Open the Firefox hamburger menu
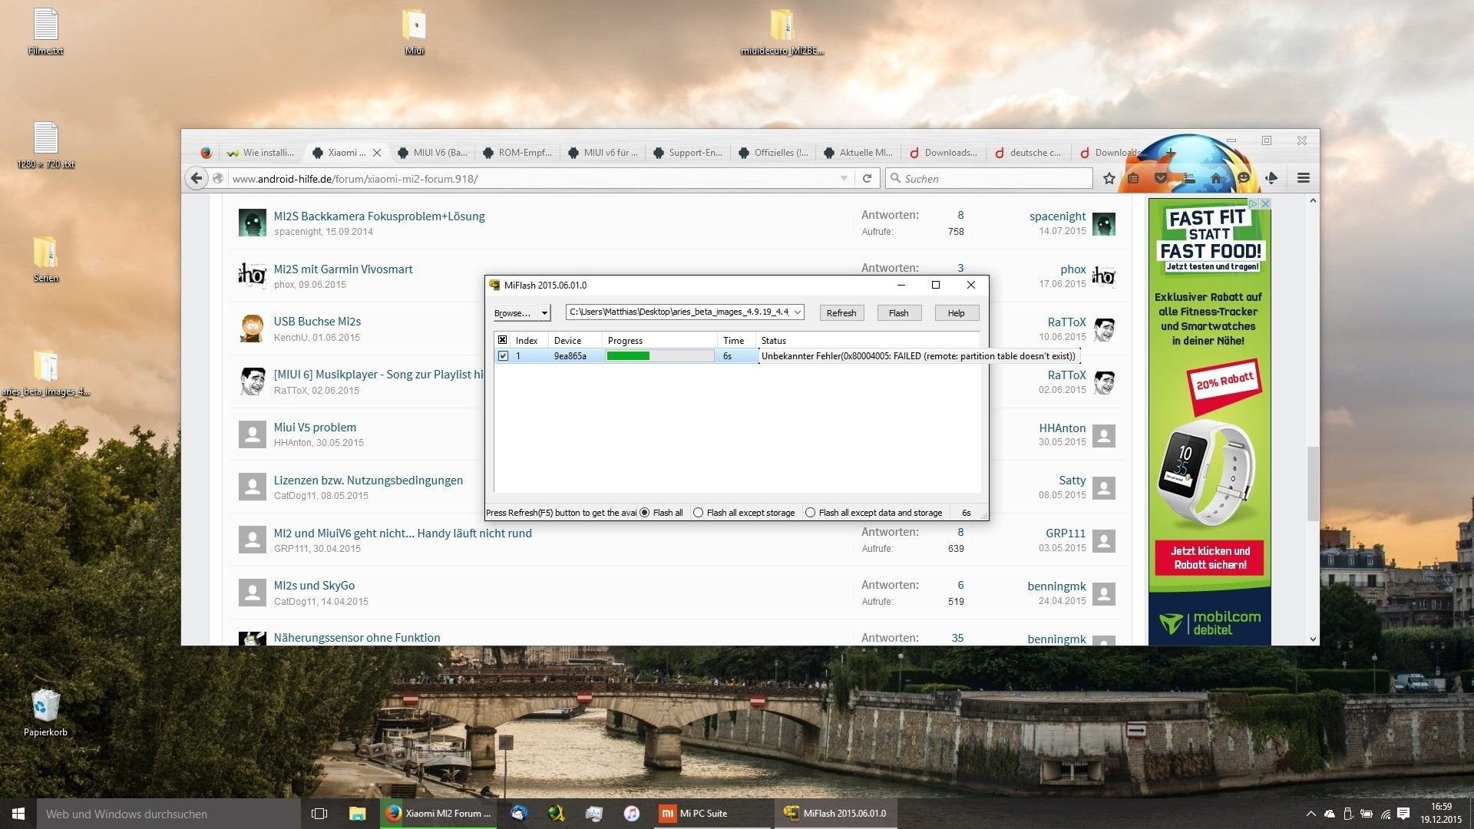This screenshot has height=829, width=1474. pyautogui.click(x=1303, y=178)
